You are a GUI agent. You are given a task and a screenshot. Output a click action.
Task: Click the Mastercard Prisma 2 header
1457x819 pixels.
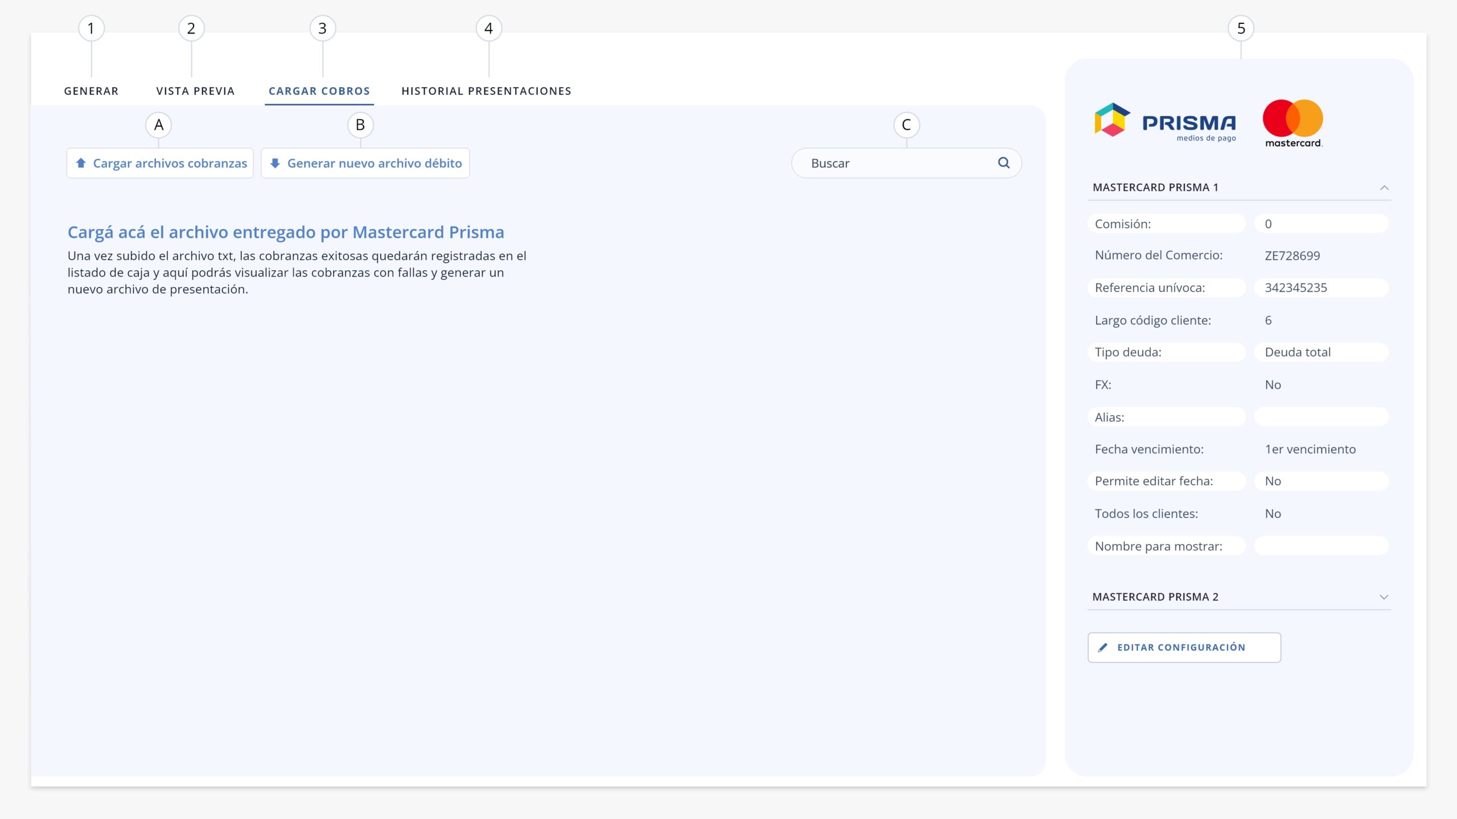pos(1239,597)
